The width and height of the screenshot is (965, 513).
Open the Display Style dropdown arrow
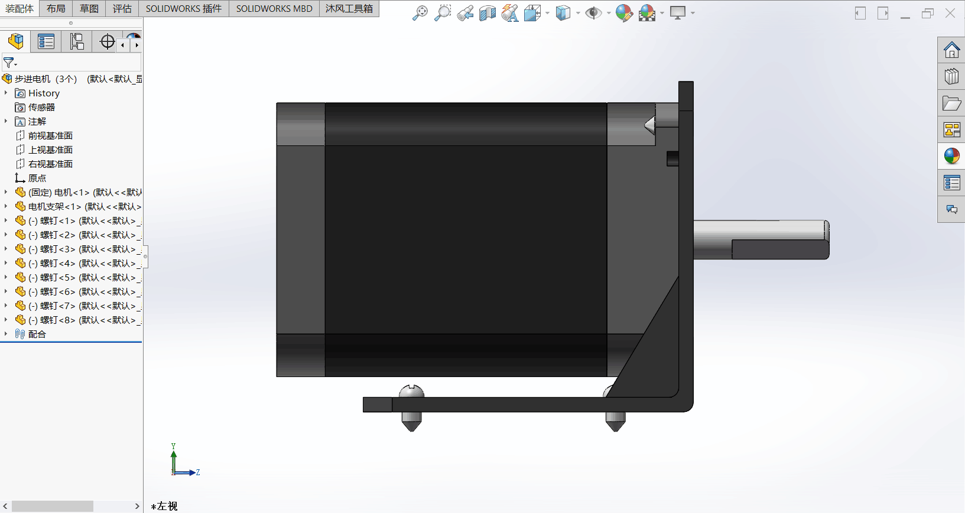pos(578,13)
